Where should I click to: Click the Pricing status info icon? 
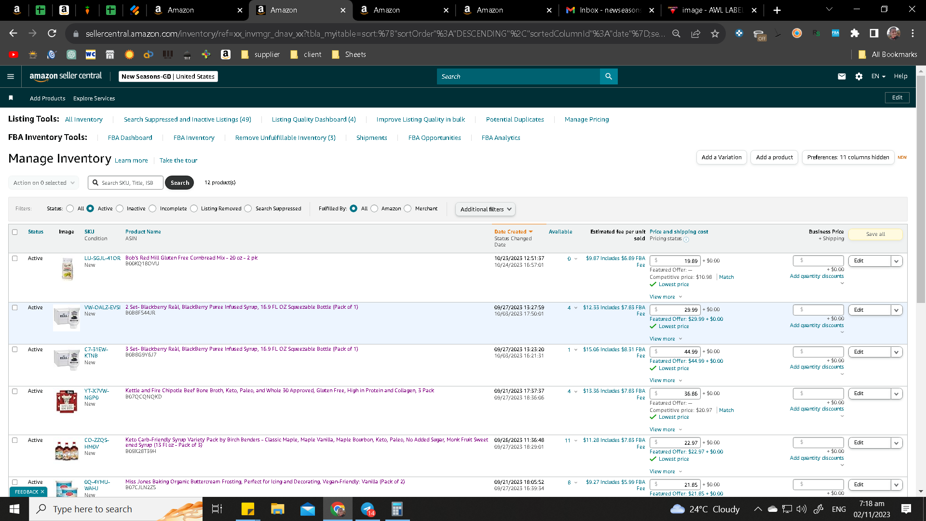click(x=686, y=239)
